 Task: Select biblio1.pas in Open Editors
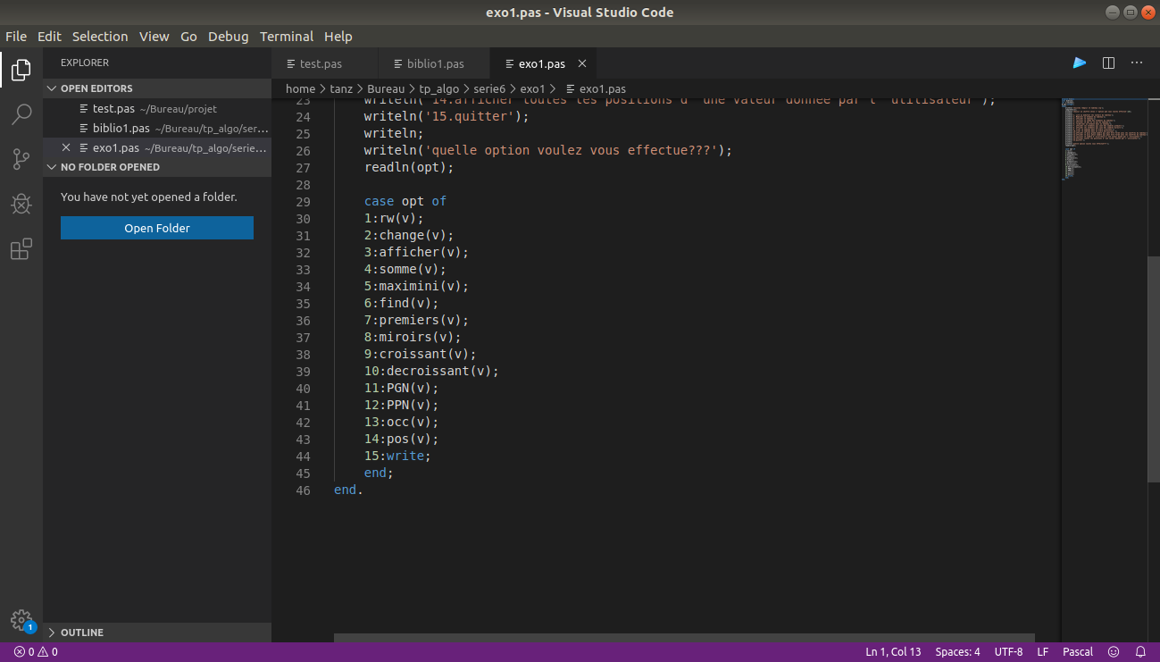pos(157,128)
